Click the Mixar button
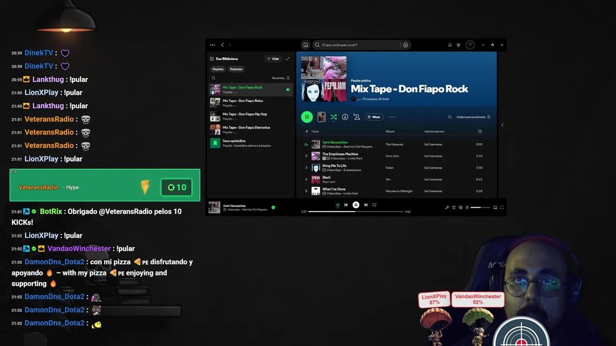This screenshot has height=346, width=616. coord(374,117)
